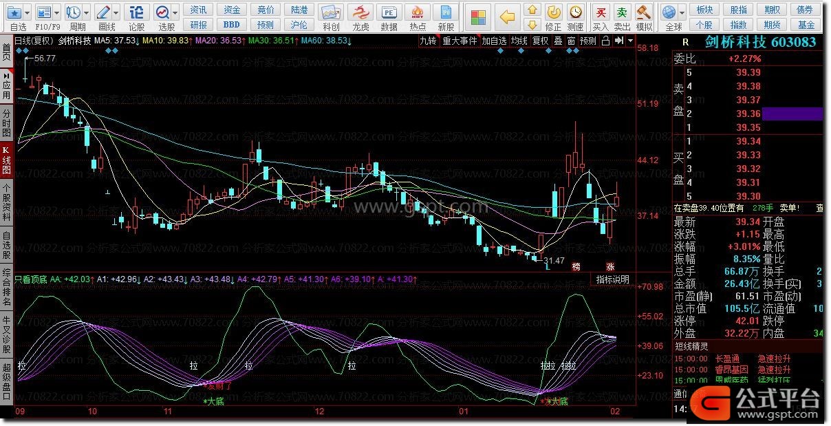Image resolution: width=831 pixels, height=426 pixels.
Task: Toggle 均线 moving averages display
Action: tap(519, 41)
